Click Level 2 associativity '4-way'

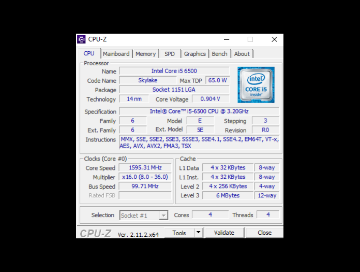(x=267, y=186)
